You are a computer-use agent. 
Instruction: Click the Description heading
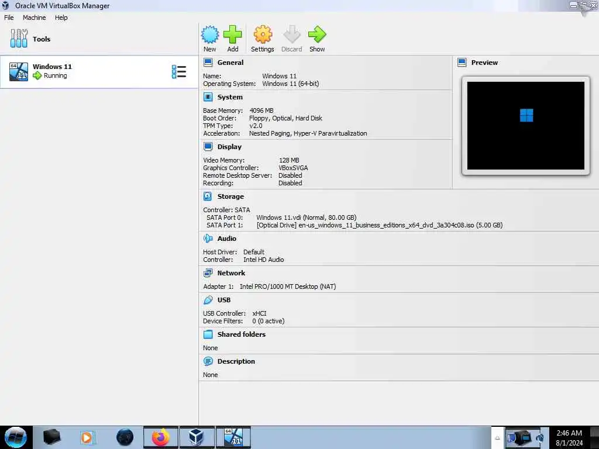[x=236, y=361]
